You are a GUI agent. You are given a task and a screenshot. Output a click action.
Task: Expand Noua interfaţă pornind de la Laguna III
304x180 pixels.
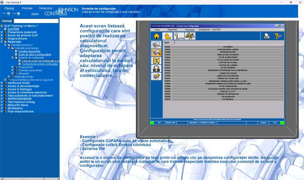5,80
